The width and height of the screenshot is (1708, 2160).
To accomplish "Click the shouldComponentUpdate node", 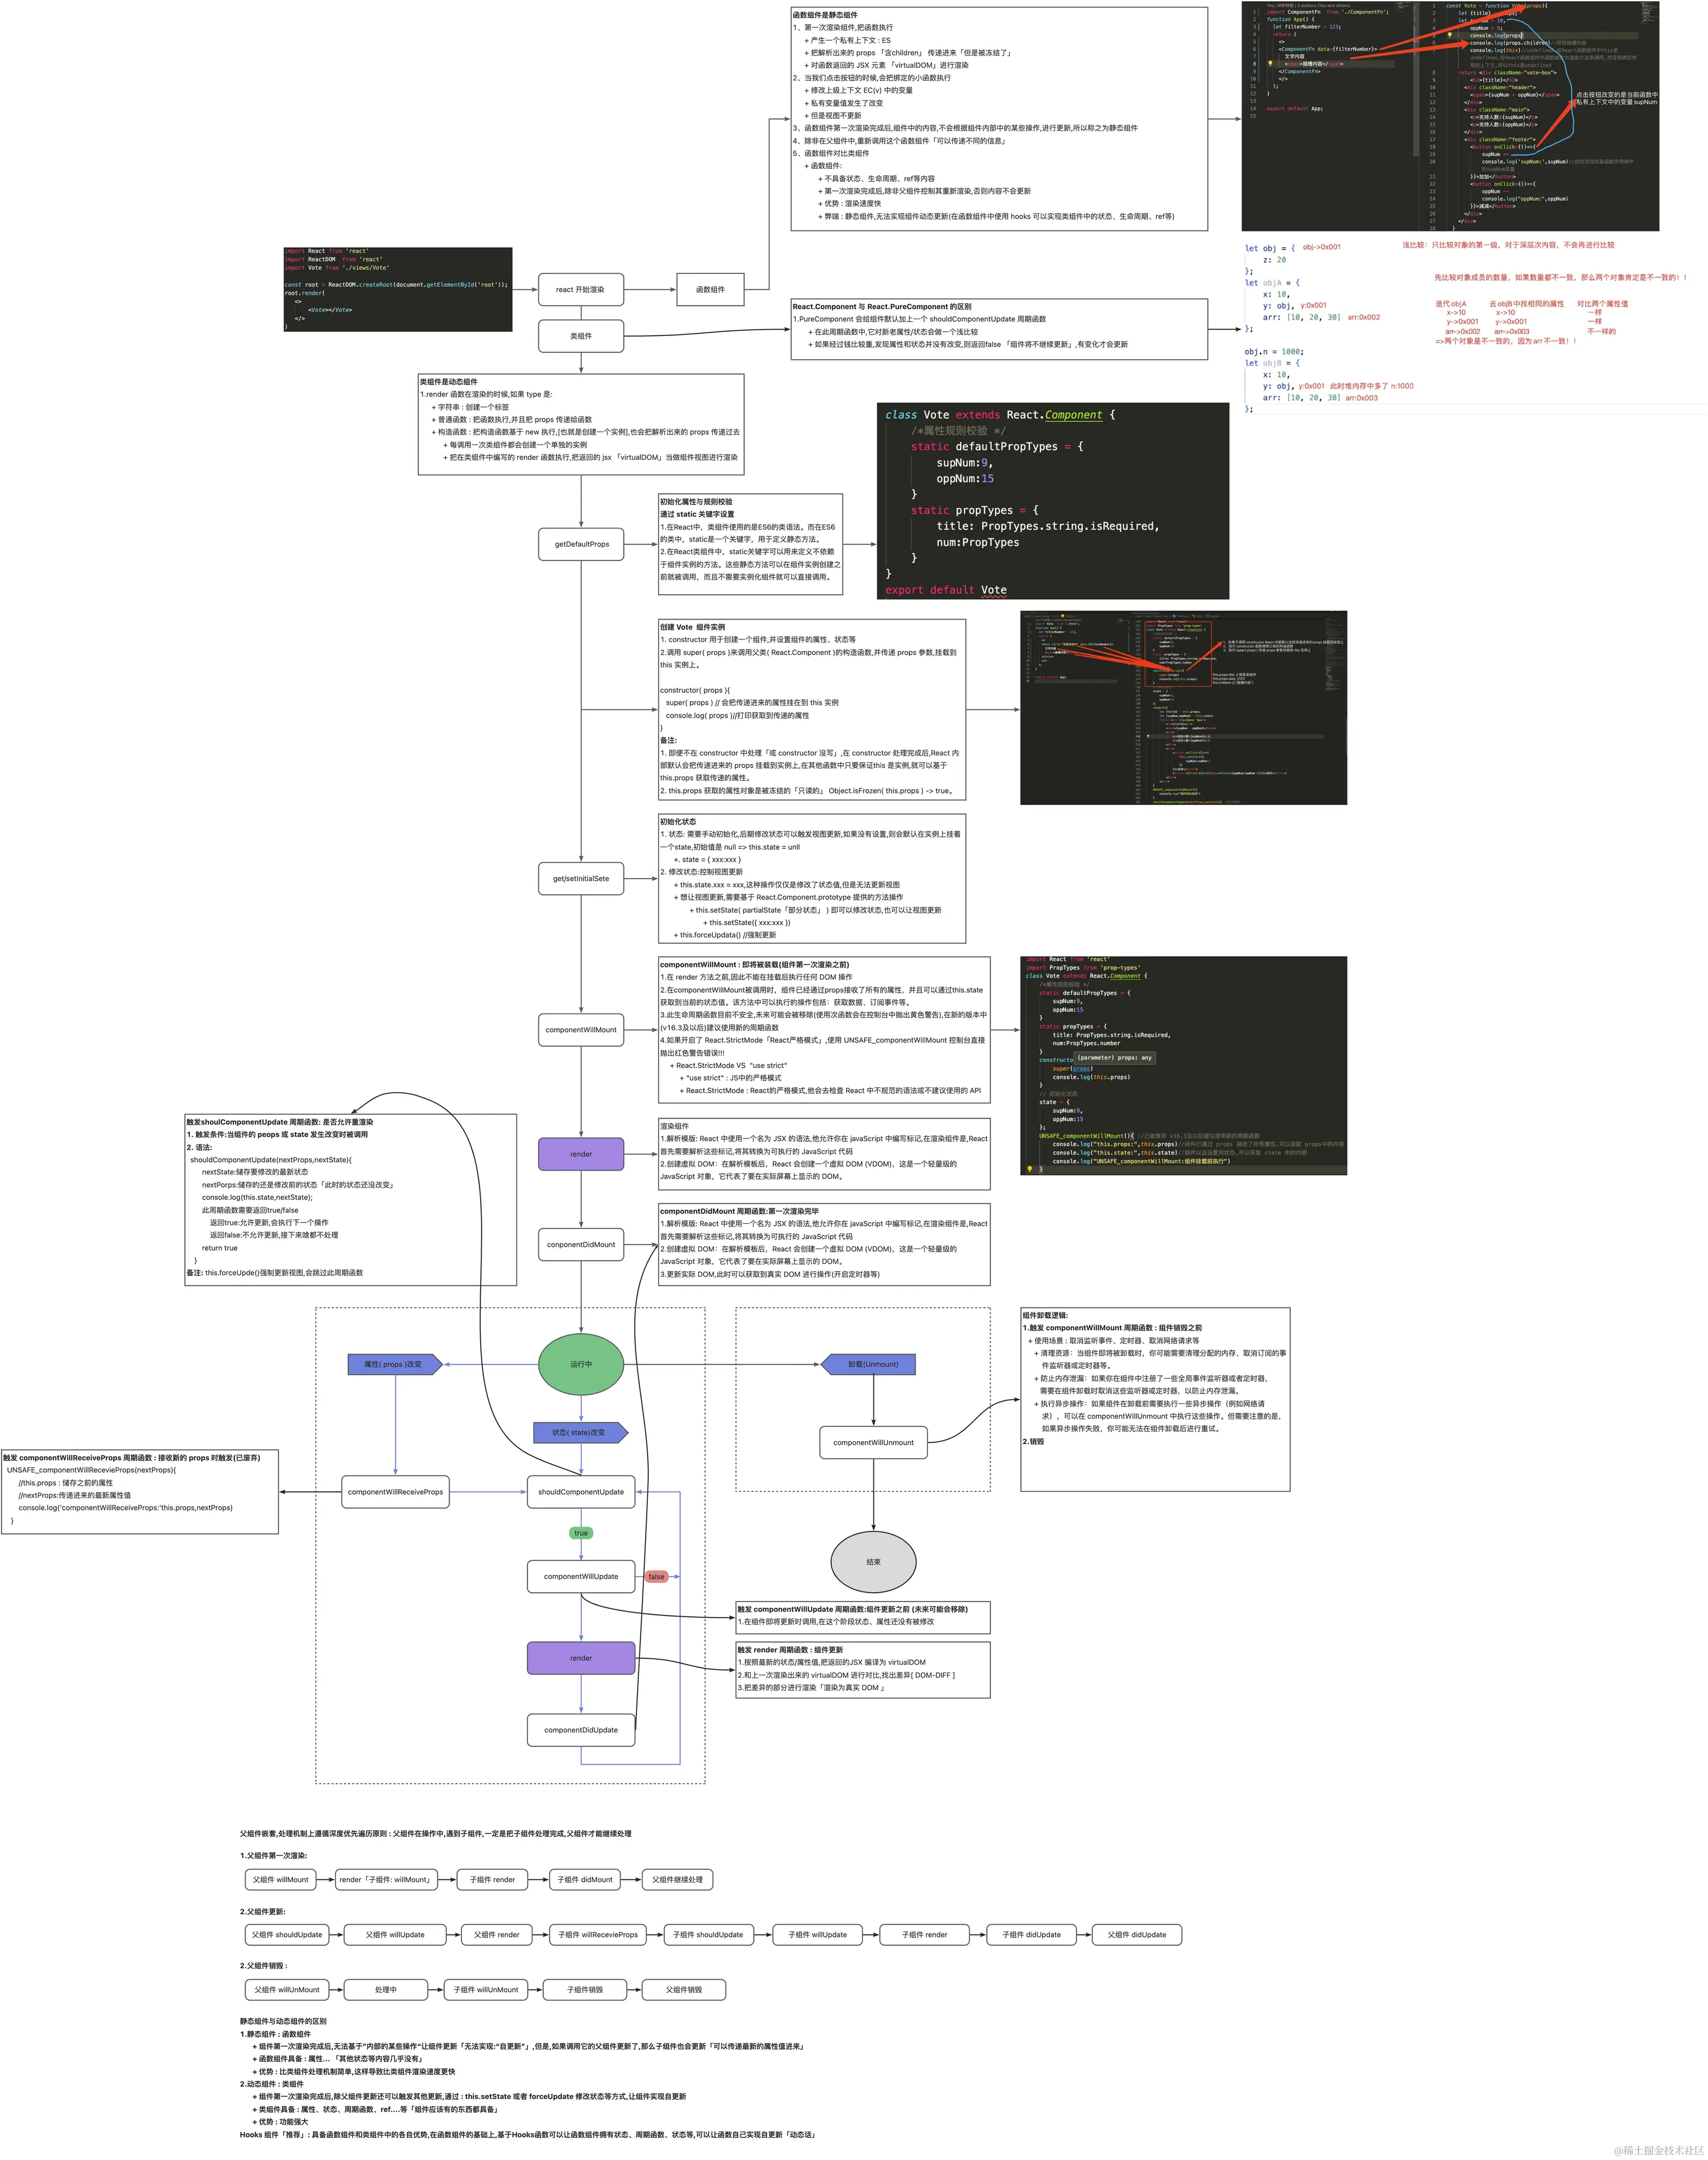I will click(x=581, y=1493).
